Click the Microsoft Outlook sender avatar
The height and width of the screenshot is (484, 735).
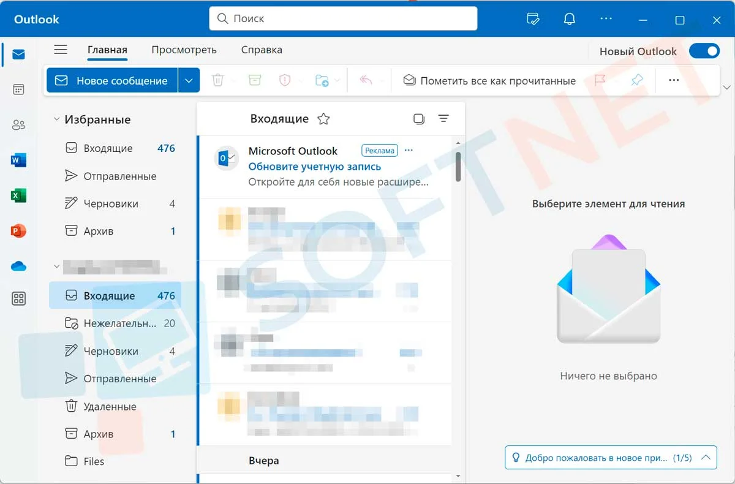[x=225, y=158]
